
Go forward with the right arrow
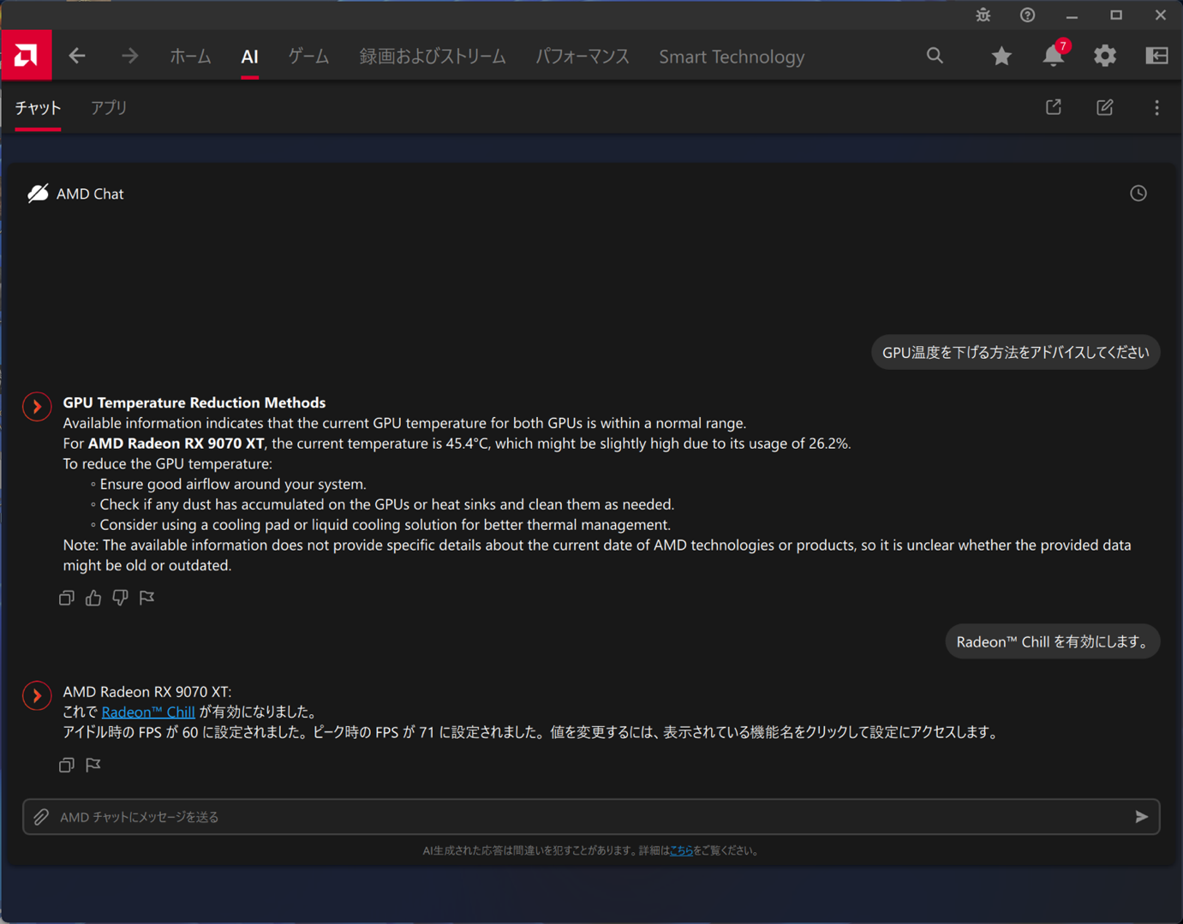129,57
